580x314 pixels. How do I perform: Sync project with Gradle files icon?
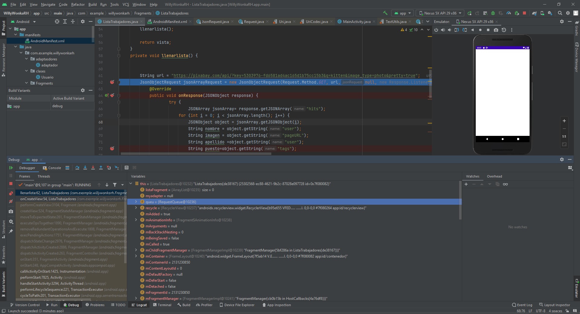534,13
